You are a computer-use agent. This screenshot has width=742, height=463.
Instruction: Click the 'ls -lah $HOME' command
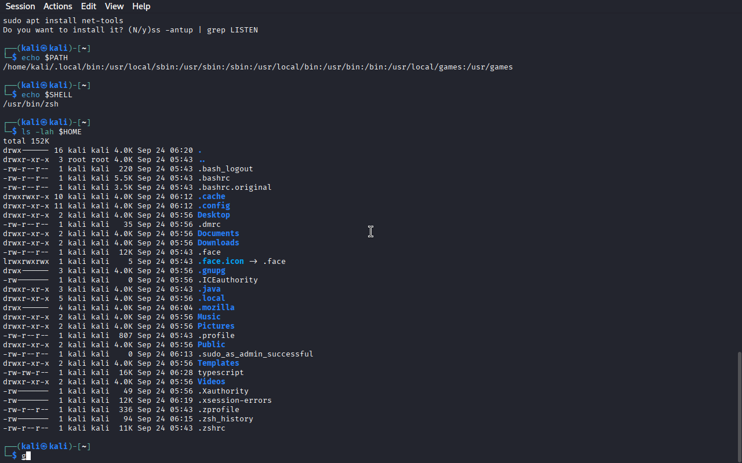point(52,132)
